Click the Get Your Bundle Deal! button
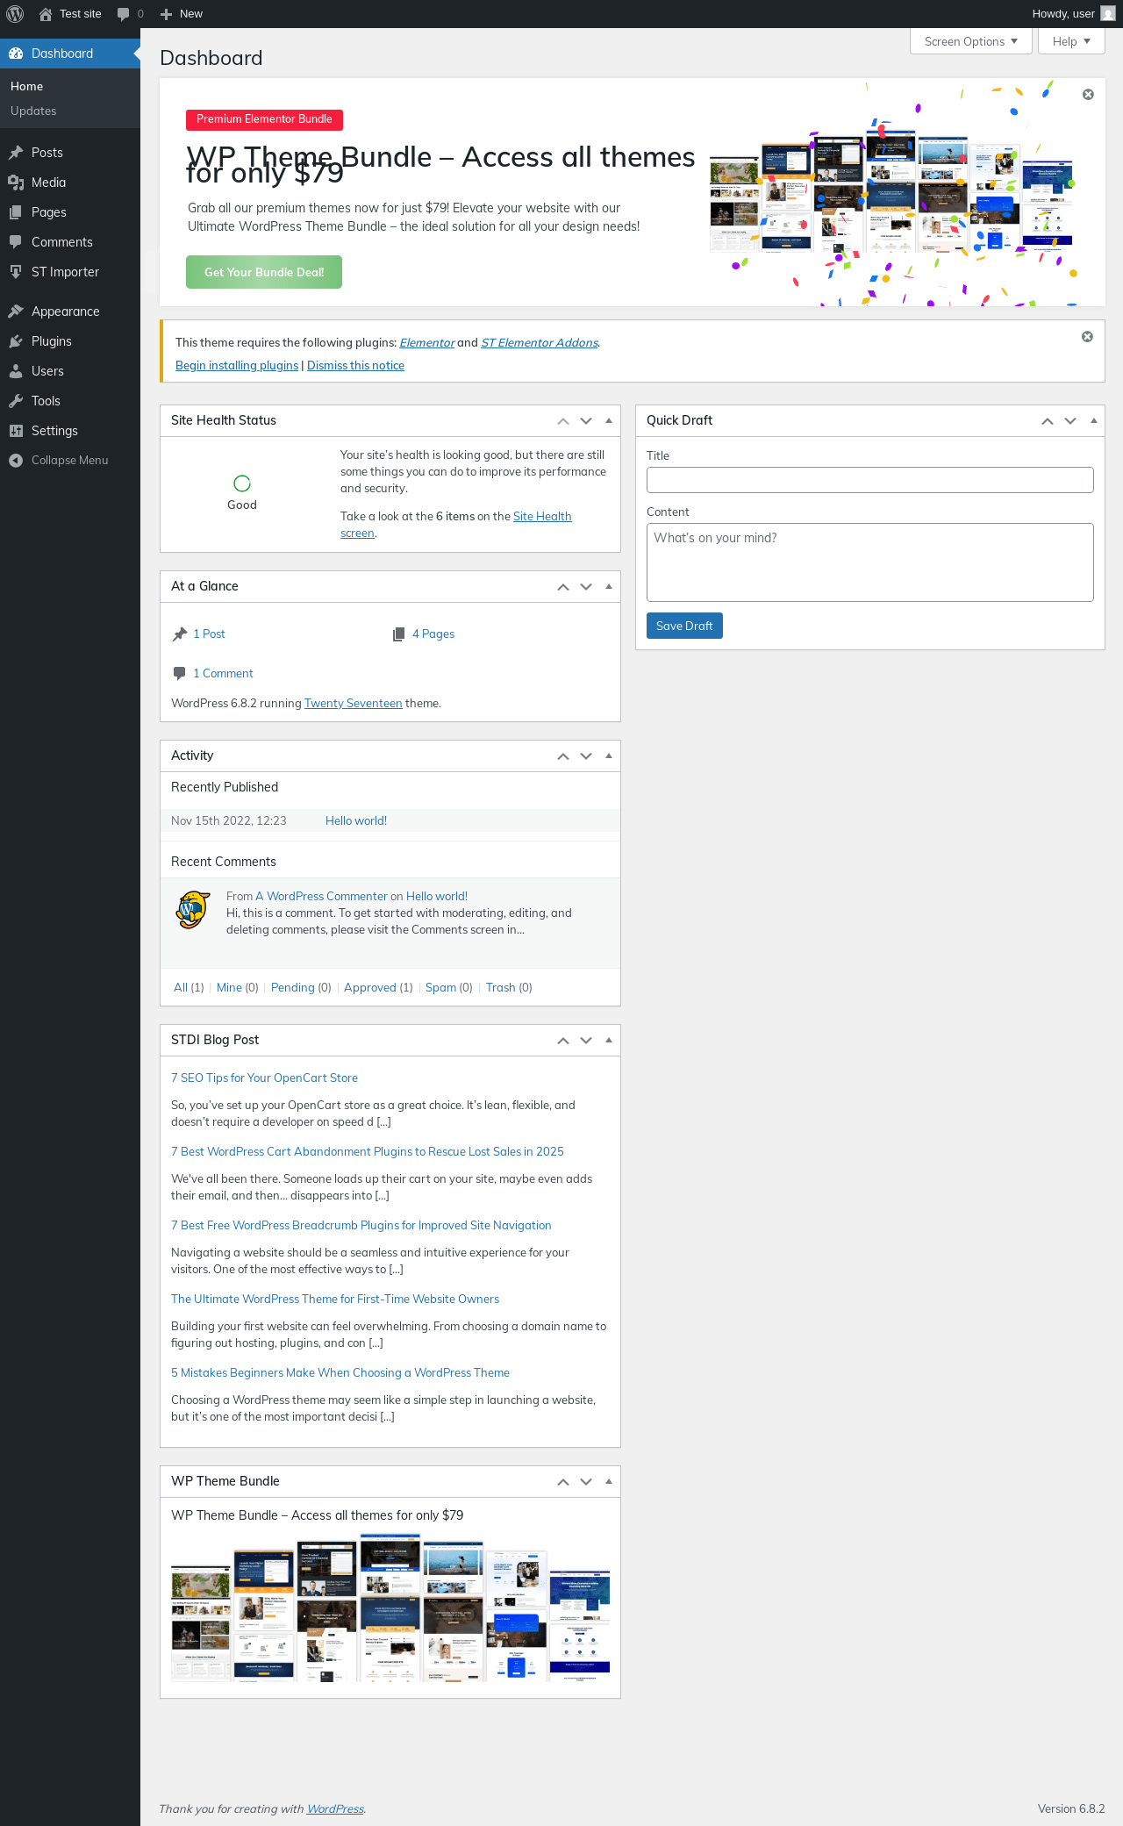 coord(264,272)
